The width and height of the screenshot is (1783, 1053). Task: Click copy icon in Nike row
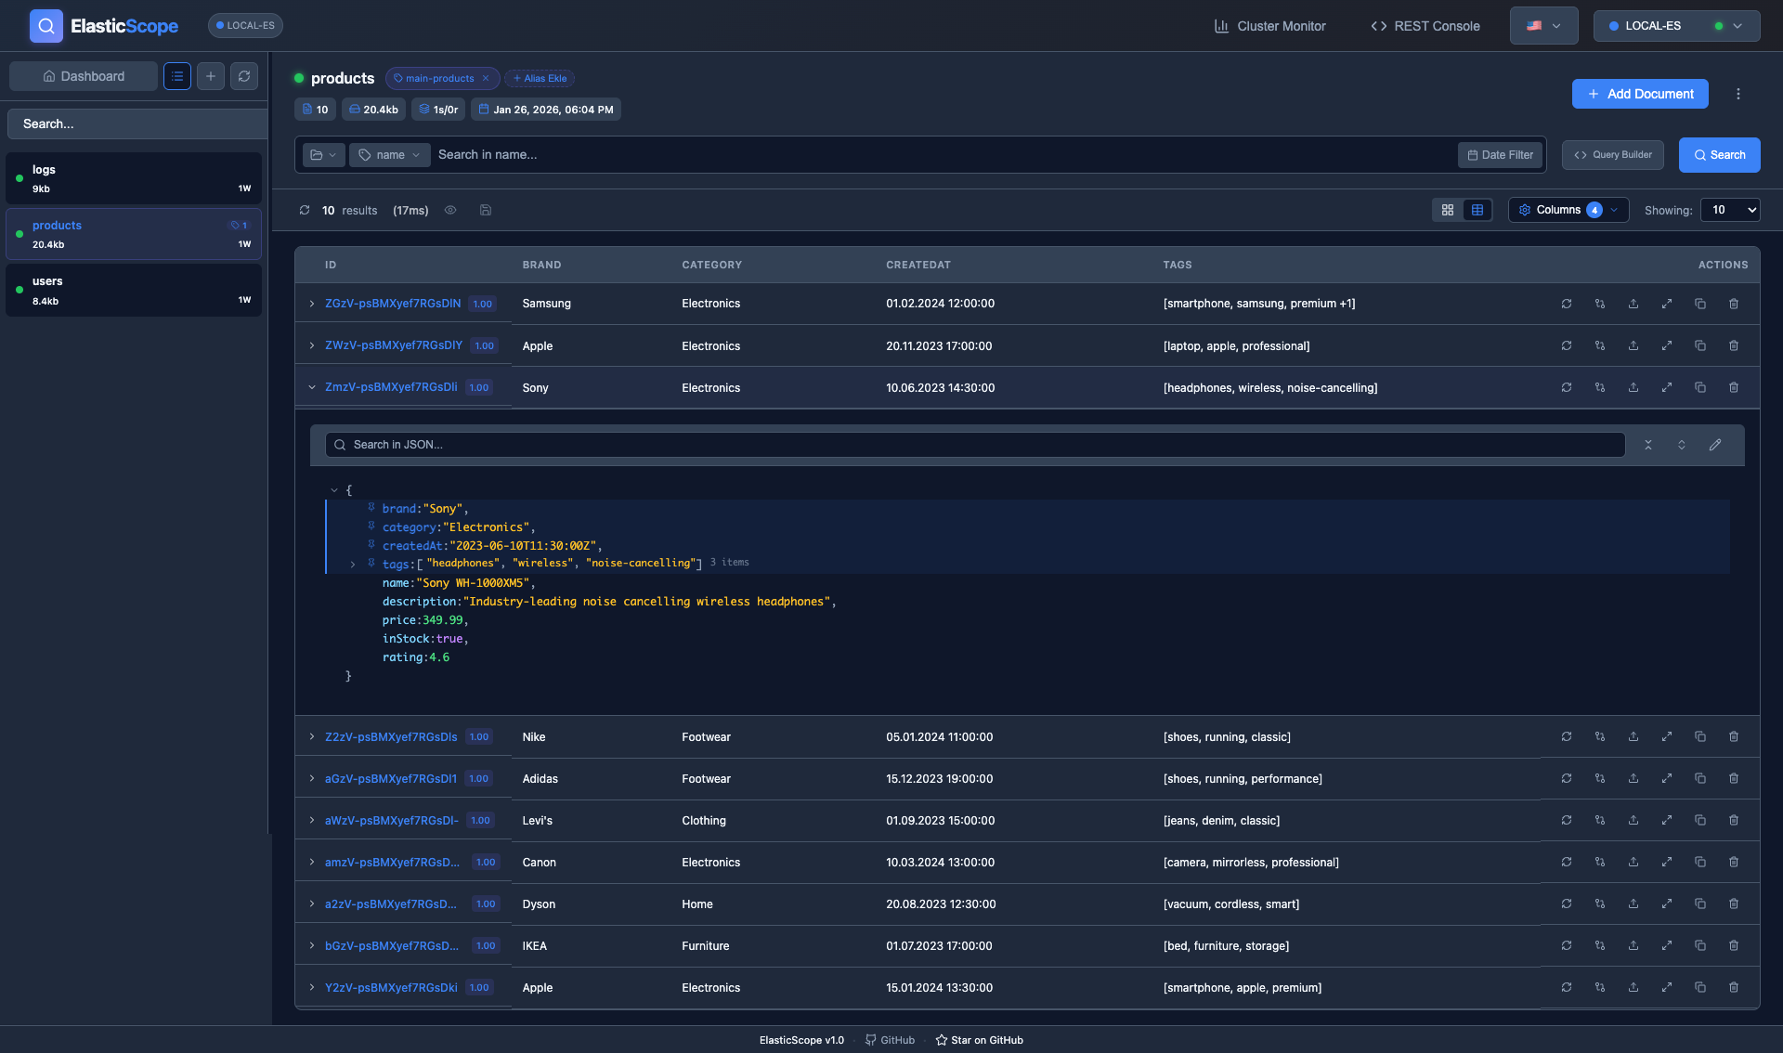tap(1699, 736)
